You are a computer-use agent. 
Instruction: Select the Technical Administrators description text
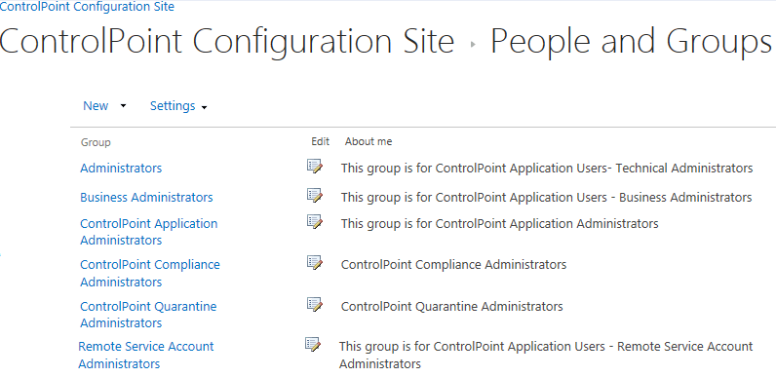coord(547,169)
